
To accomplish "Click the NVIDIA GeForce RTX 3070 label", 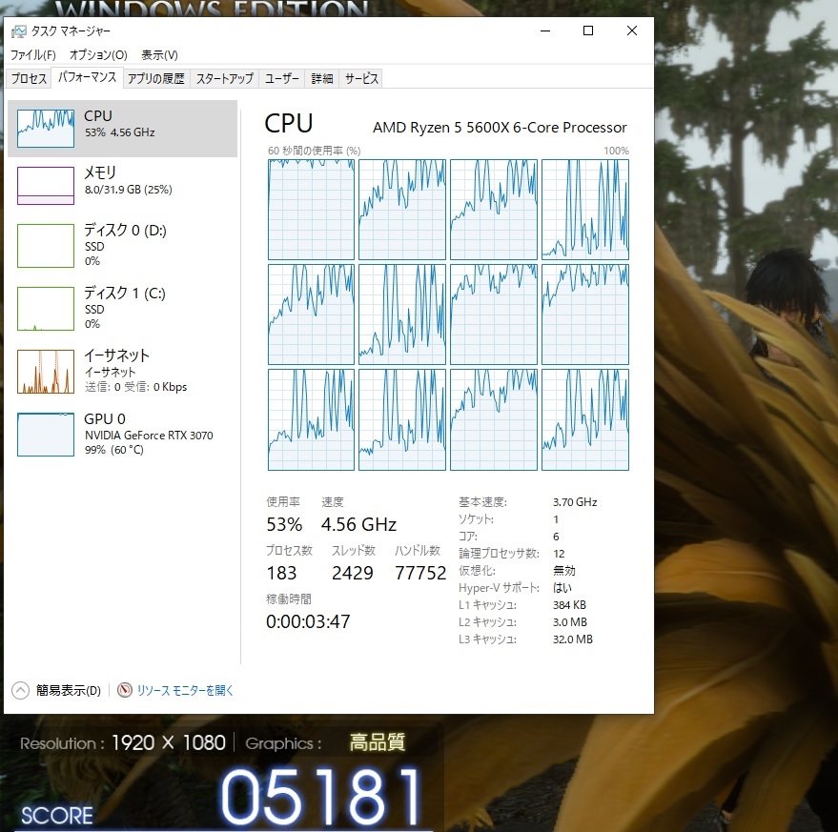I will pos(149,436).
